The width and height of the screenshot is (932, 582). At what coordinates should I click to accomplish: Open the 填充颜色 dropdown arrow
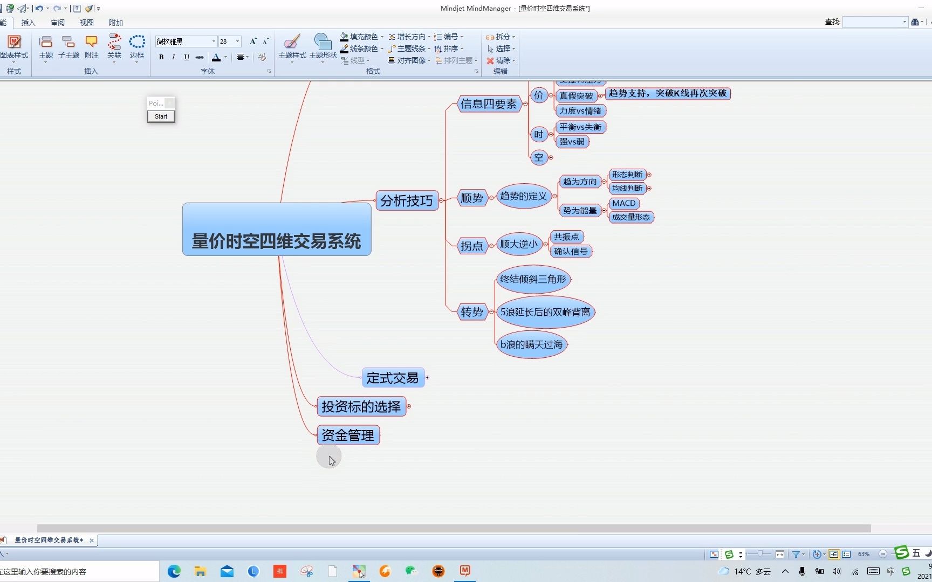[382, 37]
